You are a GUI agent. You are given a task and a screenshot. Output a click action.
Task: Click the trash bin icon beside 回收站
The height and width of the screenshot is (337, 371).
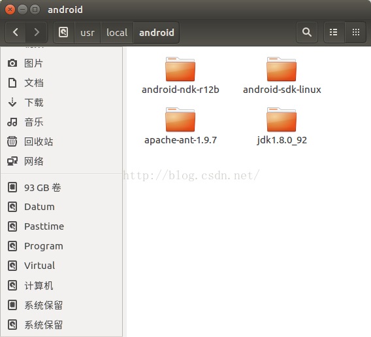point(12,141)
